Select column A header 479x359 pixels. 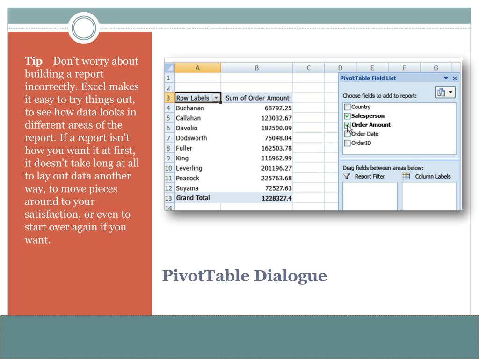[198, 68]
